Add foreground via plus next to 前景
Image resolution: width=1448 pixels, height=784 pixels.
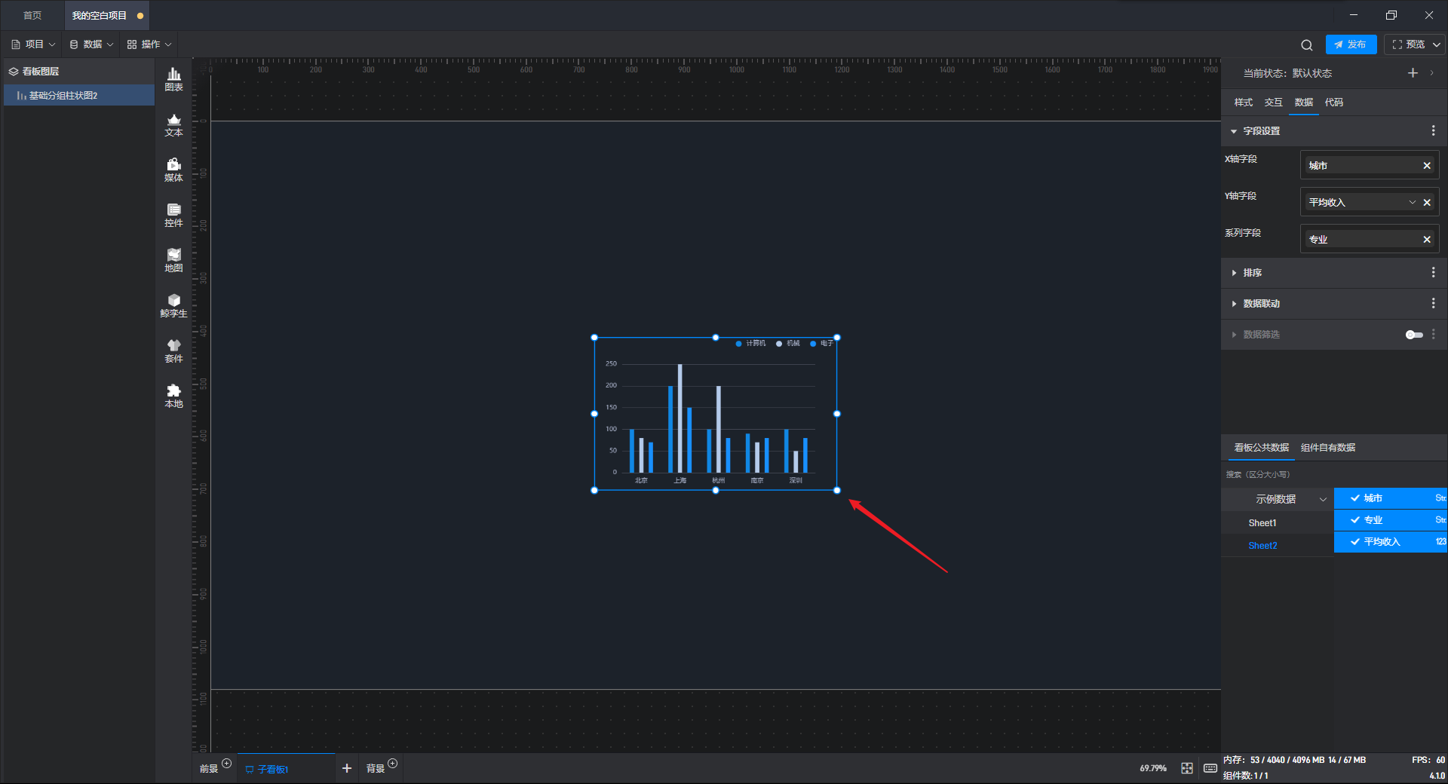tap(226, 764)
